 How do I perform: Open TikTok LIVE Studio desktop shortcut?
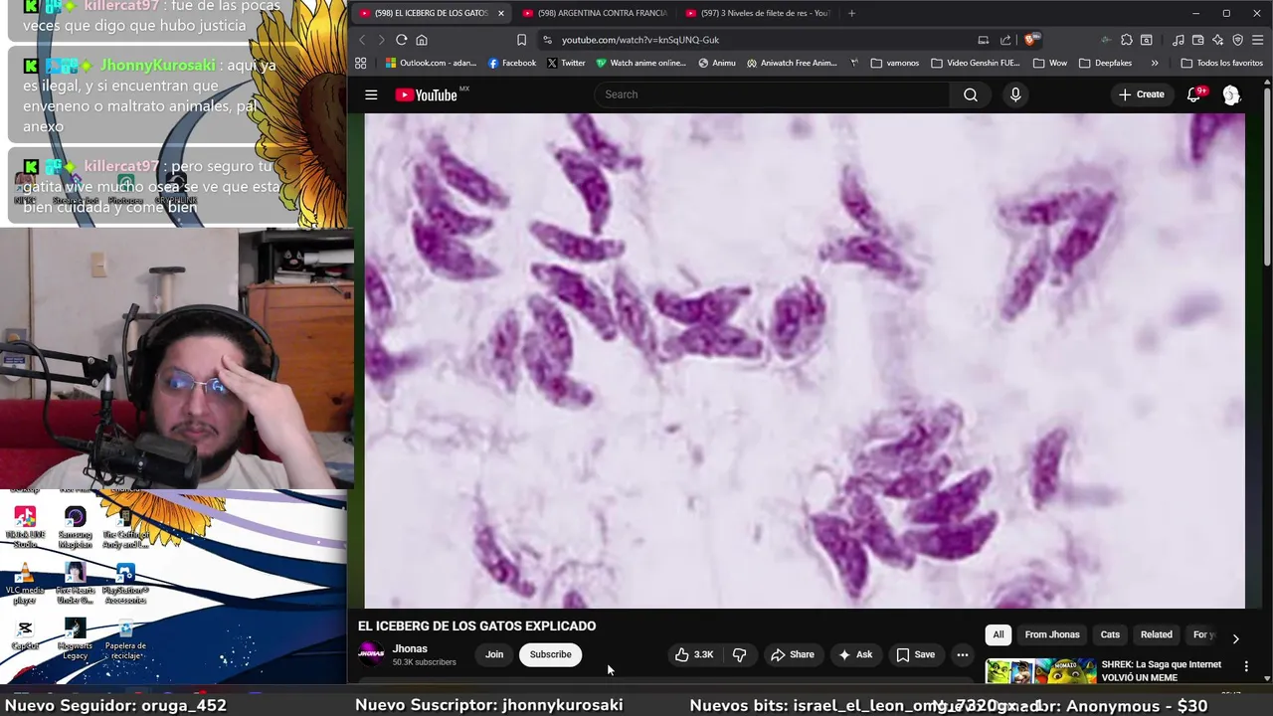tap(25, 527)
